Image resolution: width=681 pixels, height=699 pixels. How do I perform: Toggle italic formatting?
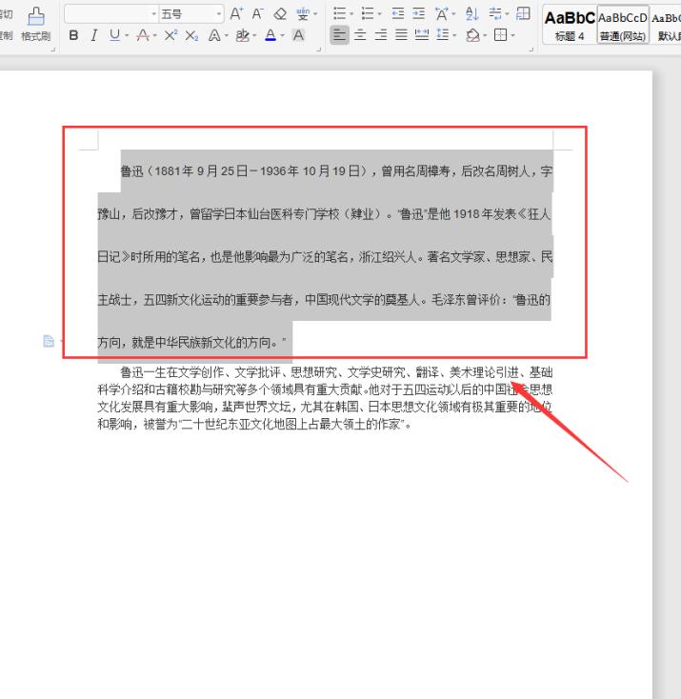pyautogui.click(x=93, y=35)
